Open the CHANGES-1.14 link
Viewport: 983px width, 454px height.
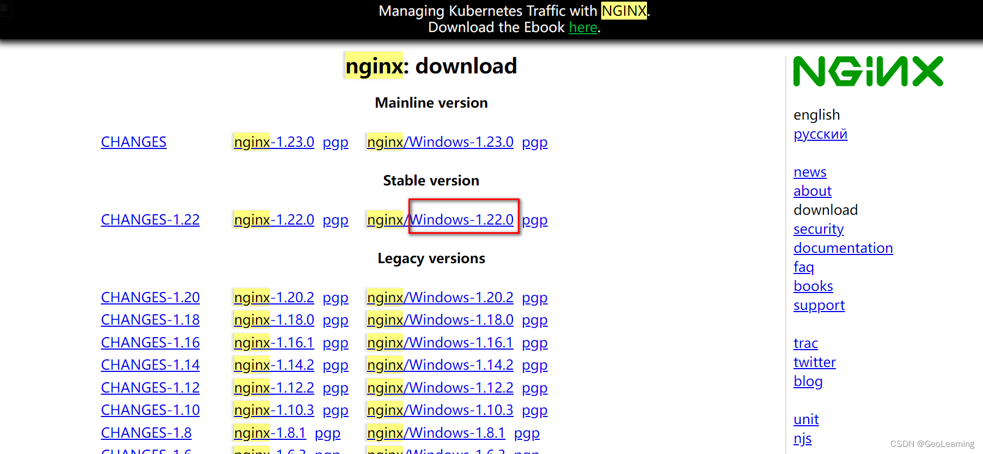pos(150,365)
